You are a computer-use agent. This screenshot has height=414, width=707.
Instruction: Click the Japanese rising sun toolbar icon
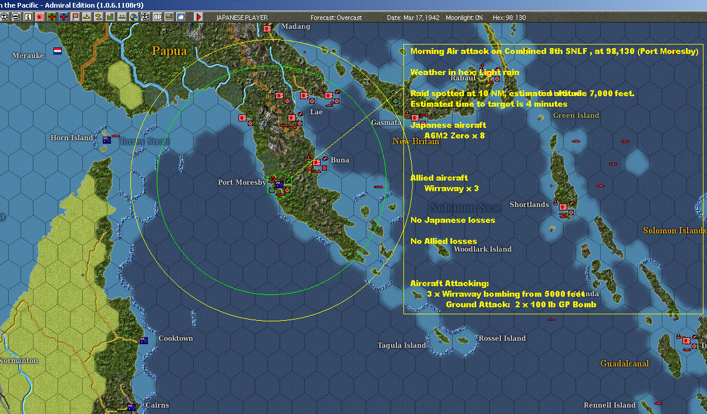coord(39,17)
